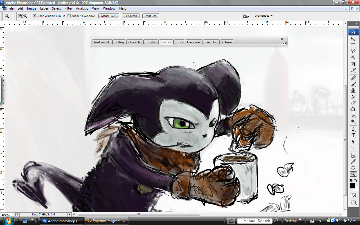The width and height of the screenshot is (360, 225).
Task: Open the Analysis menu
Action: [82, 8]
